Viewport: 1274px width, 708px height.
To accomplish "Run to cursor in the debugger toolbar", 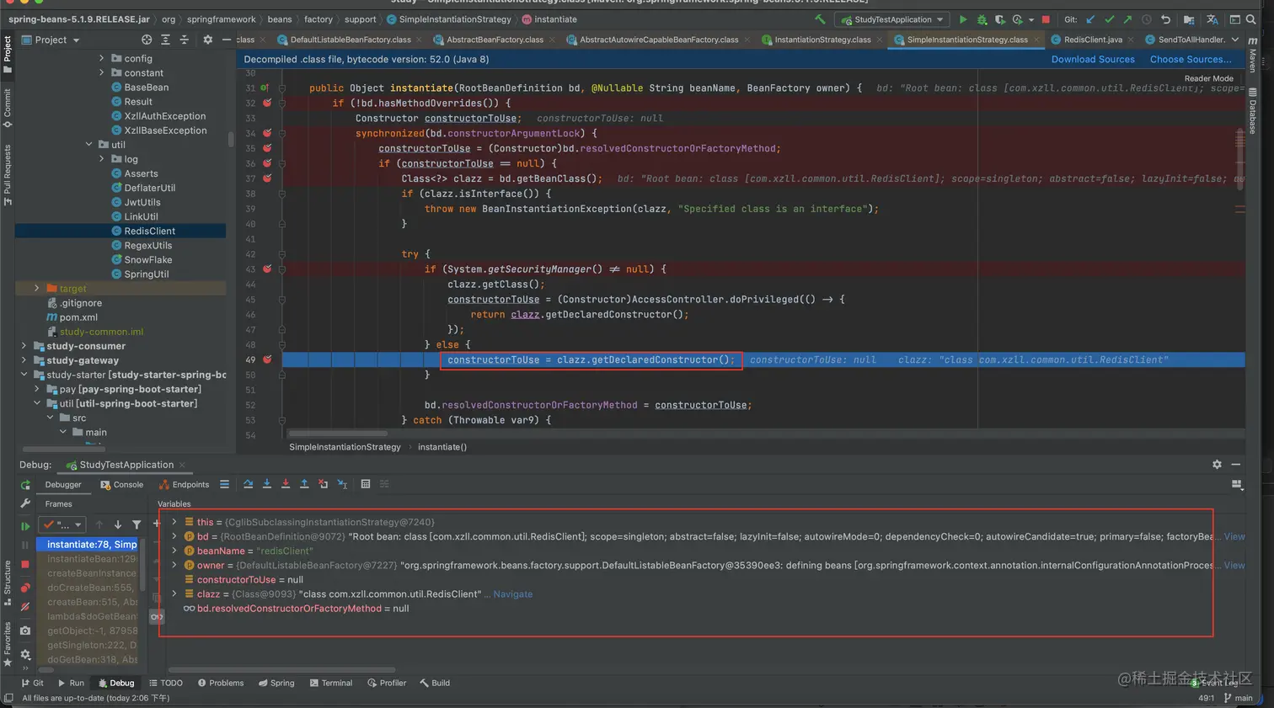I will 342,484.
